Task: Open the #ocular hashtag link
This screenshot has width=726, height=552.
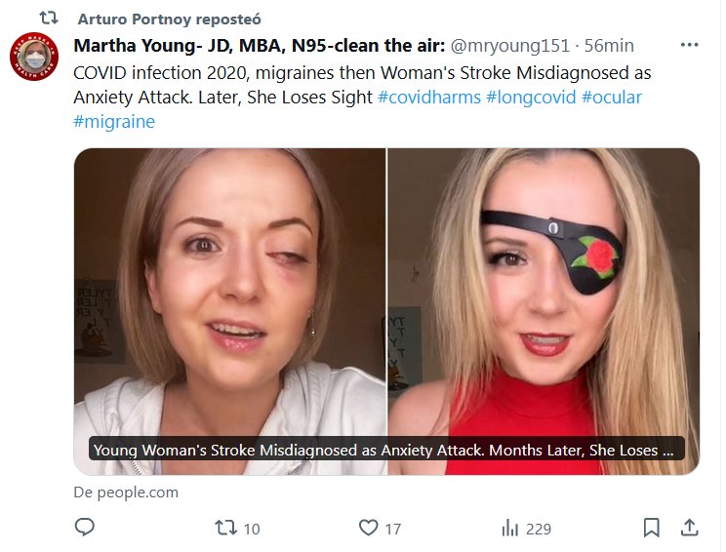Action: pos(611,98)
